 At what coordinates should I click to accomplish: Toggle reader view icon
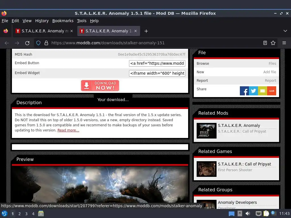point(265,43)
